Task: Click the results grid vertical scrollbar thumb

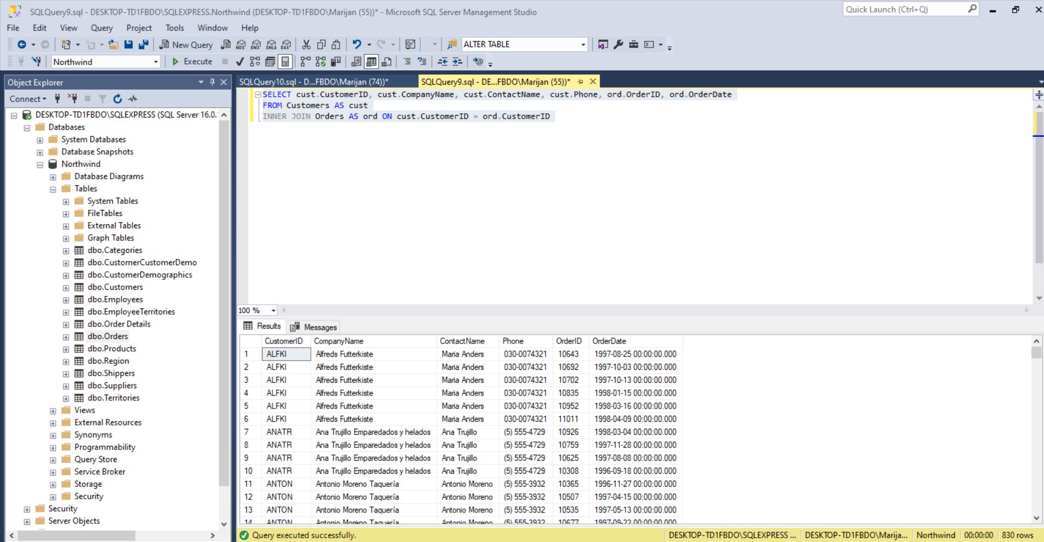Action: [x=1036, y=353]
